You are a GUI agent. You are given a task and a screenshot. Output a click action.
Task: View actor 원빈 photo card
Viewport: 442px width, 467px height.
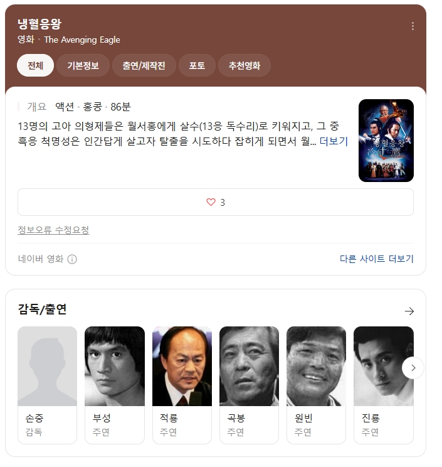(316, 385)
